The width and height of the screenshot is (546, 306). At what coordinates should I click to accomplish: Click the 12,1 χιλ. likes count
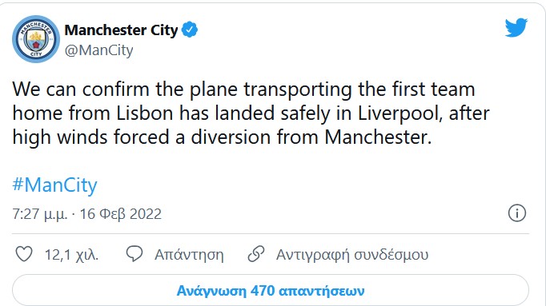coord(72,255)
